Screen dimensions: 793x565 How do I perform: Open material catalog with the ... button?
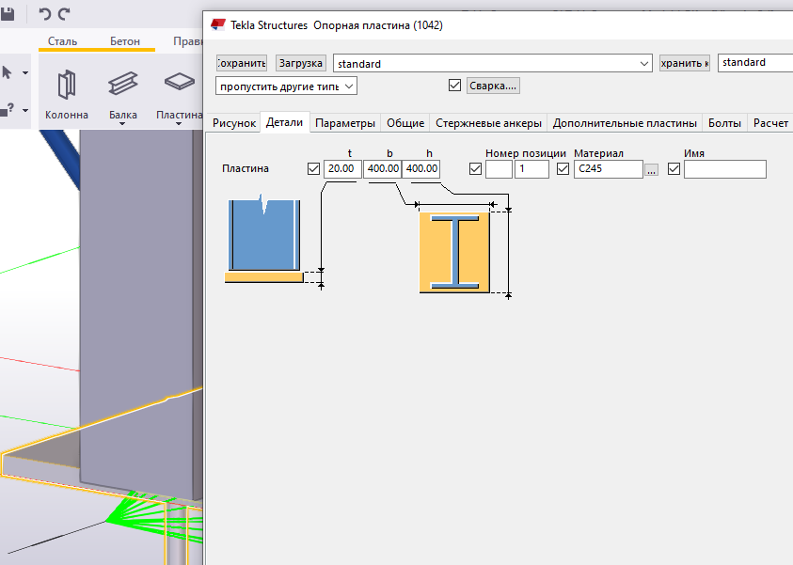651,170
